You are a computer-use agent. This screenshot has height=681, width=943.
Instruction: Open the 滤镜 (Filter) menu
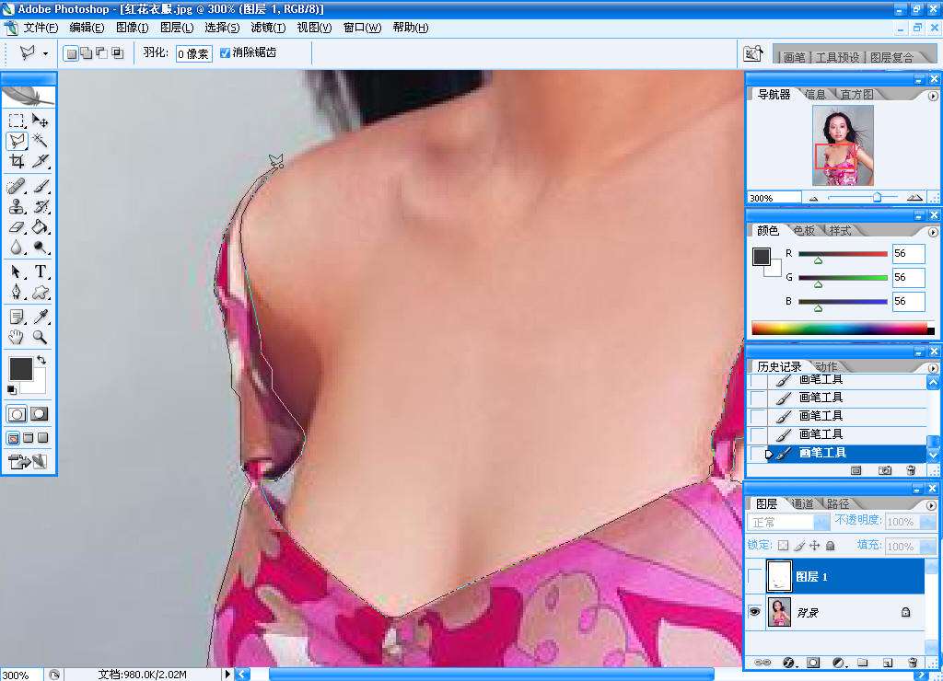click(x=267, y=28)
